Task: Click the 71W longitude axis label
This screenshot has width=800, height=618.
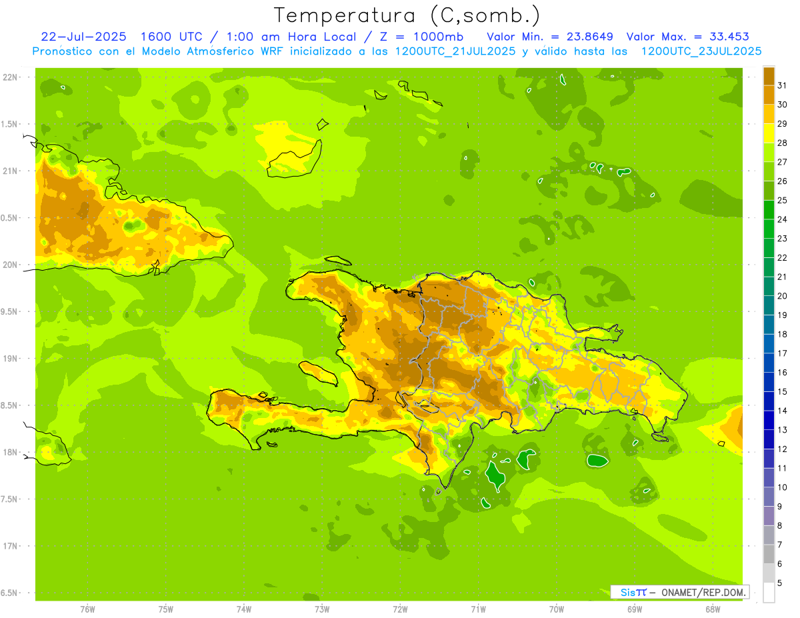Action: [478, 609]
